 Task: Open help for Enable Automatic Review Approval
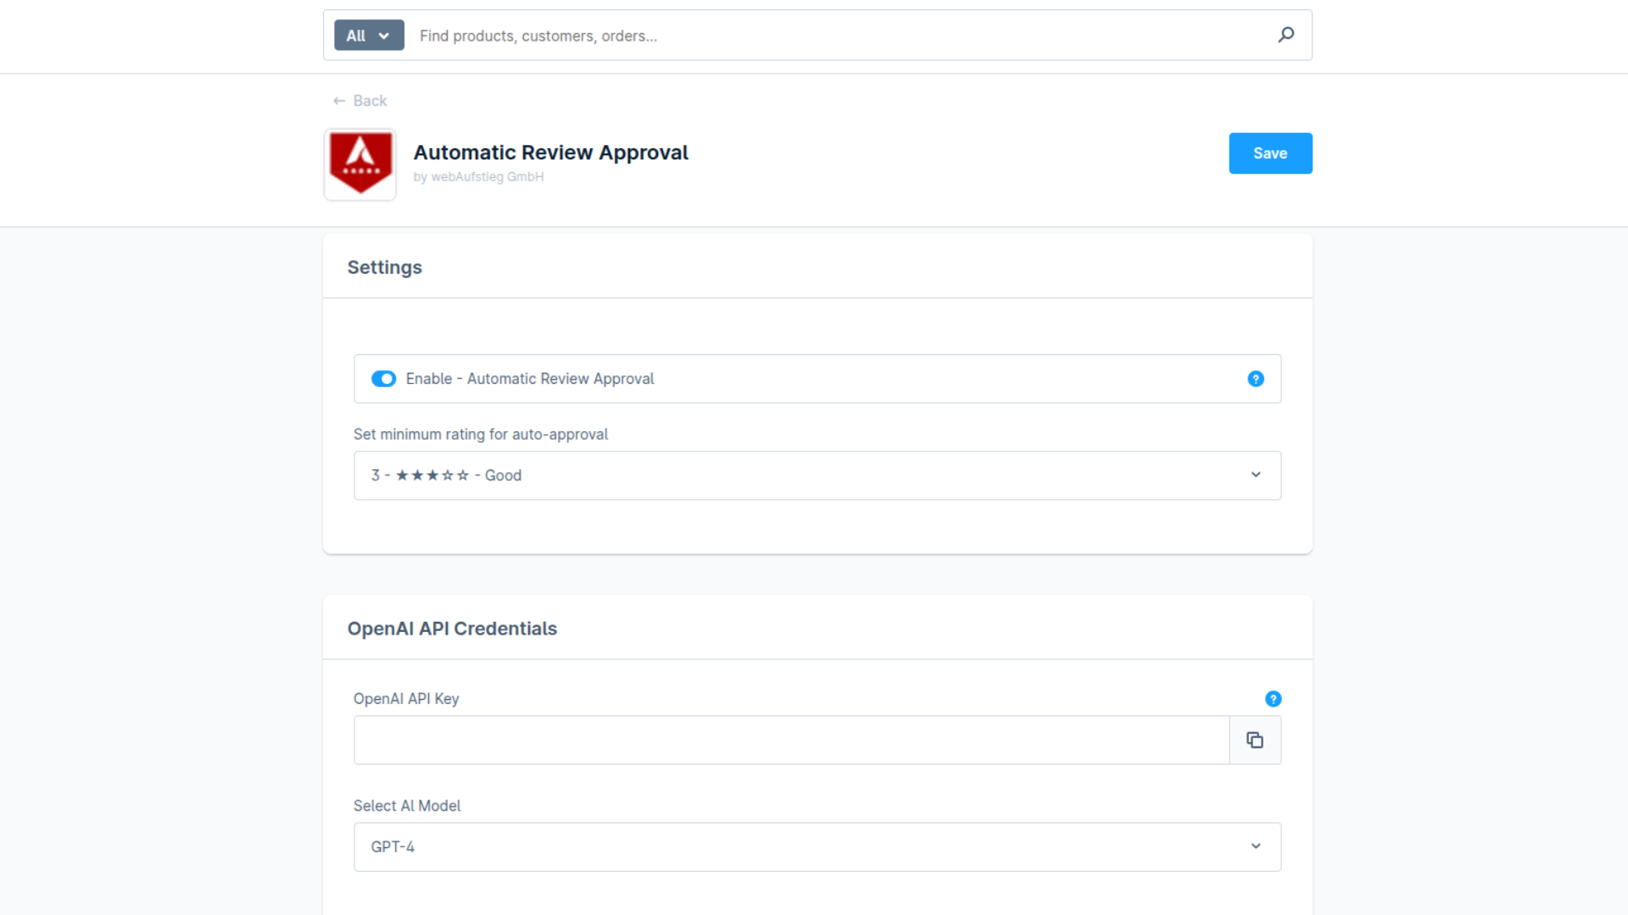[1256, 379]
